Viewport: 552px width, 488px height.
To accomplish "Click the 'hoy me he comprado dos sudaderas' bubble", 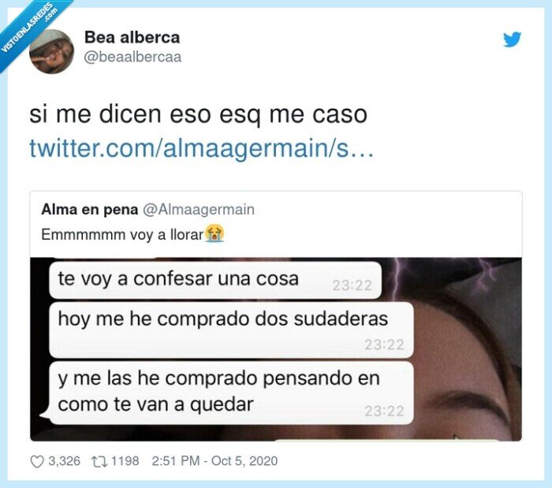I will [231, 330].
